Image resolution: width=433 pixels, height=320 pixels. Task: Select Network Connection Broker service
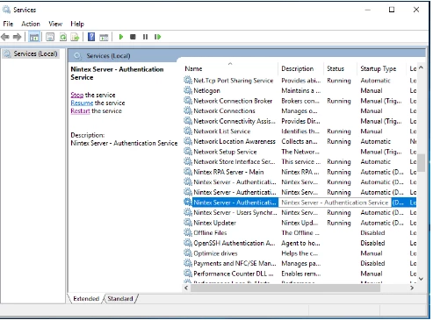click(233, 101)
